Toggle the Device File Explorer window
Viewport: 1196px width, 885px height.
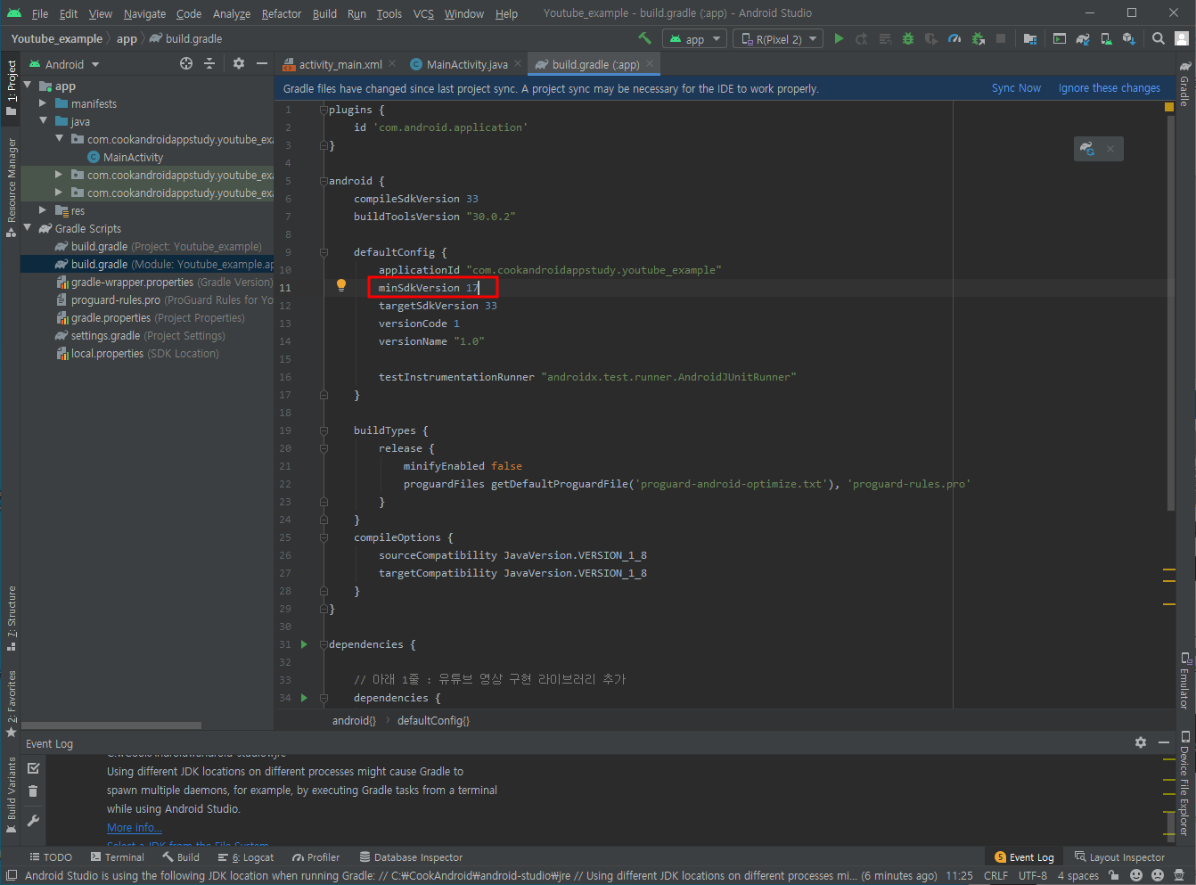coord(1184,783)
